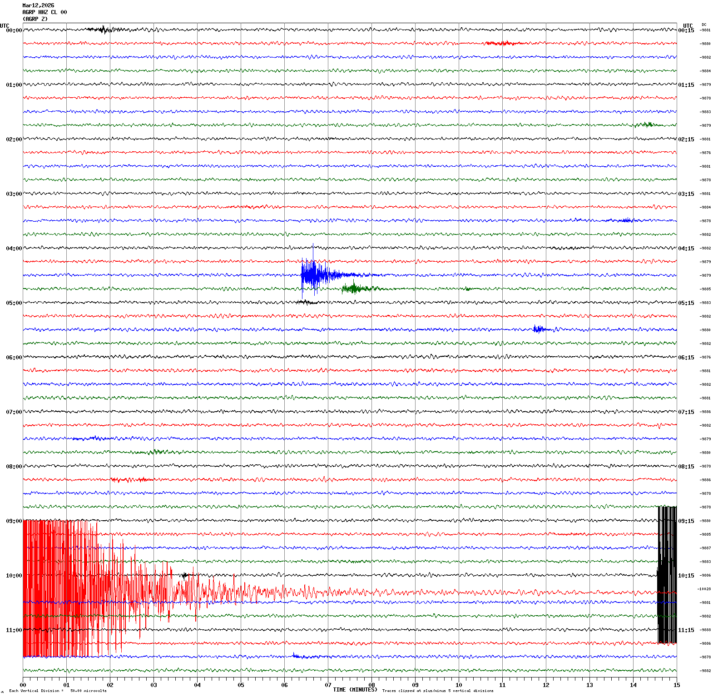Click the 00:15 time label on right side
713x697 pixels.
pyautogui.click(x=686, y=30)
